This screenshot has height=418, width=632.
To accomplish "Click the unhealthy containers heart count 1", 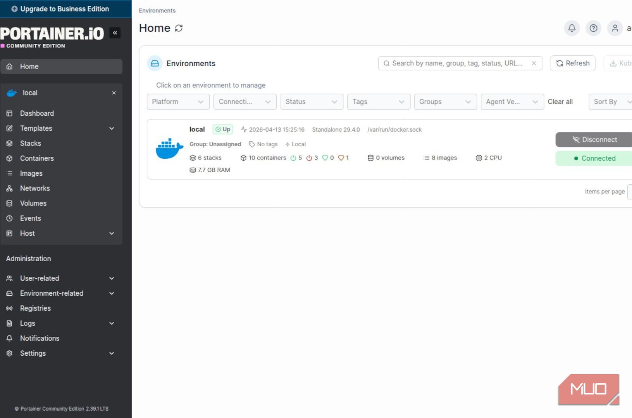I will (343, 158).
